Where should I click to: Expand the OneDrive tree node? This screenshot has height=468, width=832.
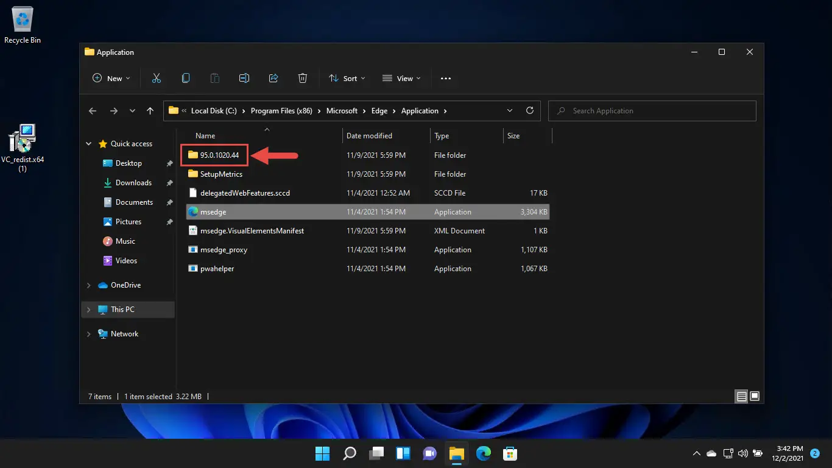89,285
